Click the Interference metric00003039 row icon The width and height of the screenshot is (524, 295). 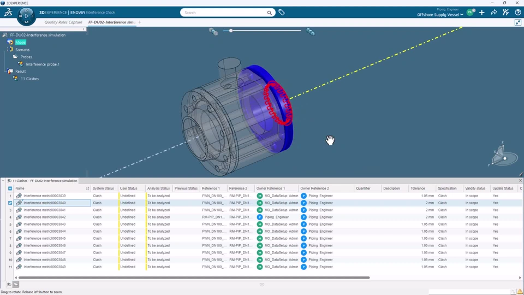(19, 196)
